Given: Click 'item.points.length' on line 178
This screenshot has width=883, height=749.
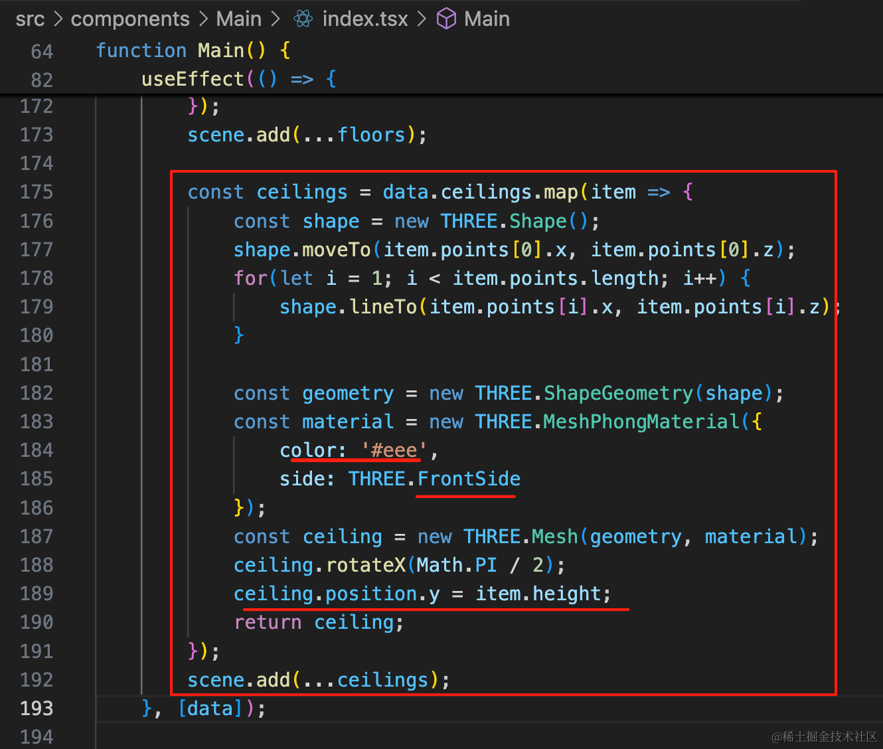Looking at the screenshot, I should click(555, 278).
